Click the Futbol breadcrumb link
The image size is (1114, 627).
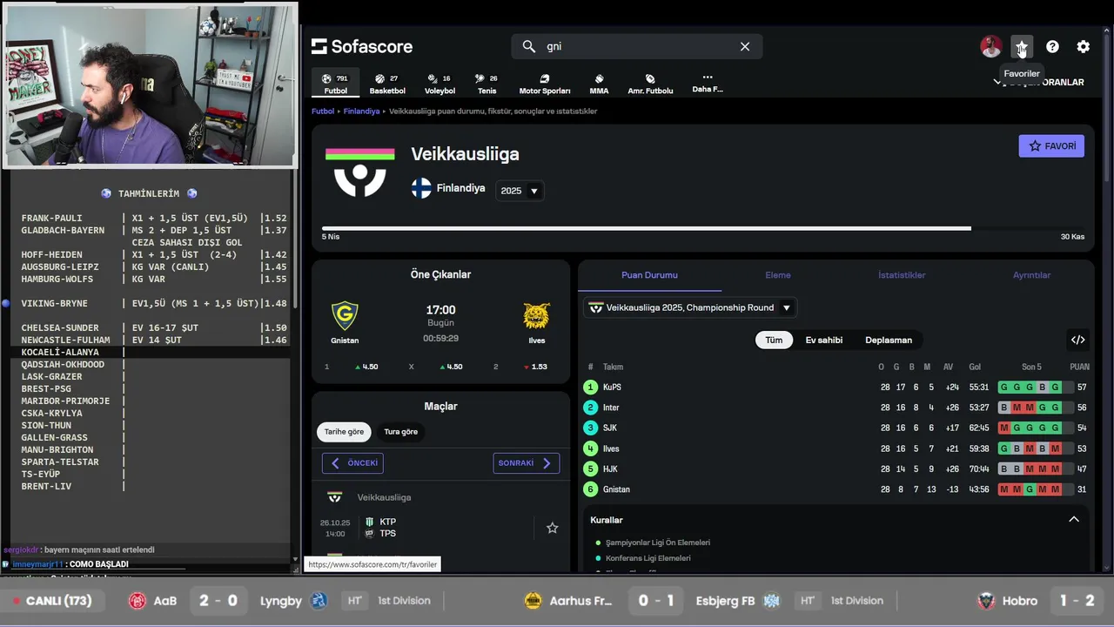(323, 111)
